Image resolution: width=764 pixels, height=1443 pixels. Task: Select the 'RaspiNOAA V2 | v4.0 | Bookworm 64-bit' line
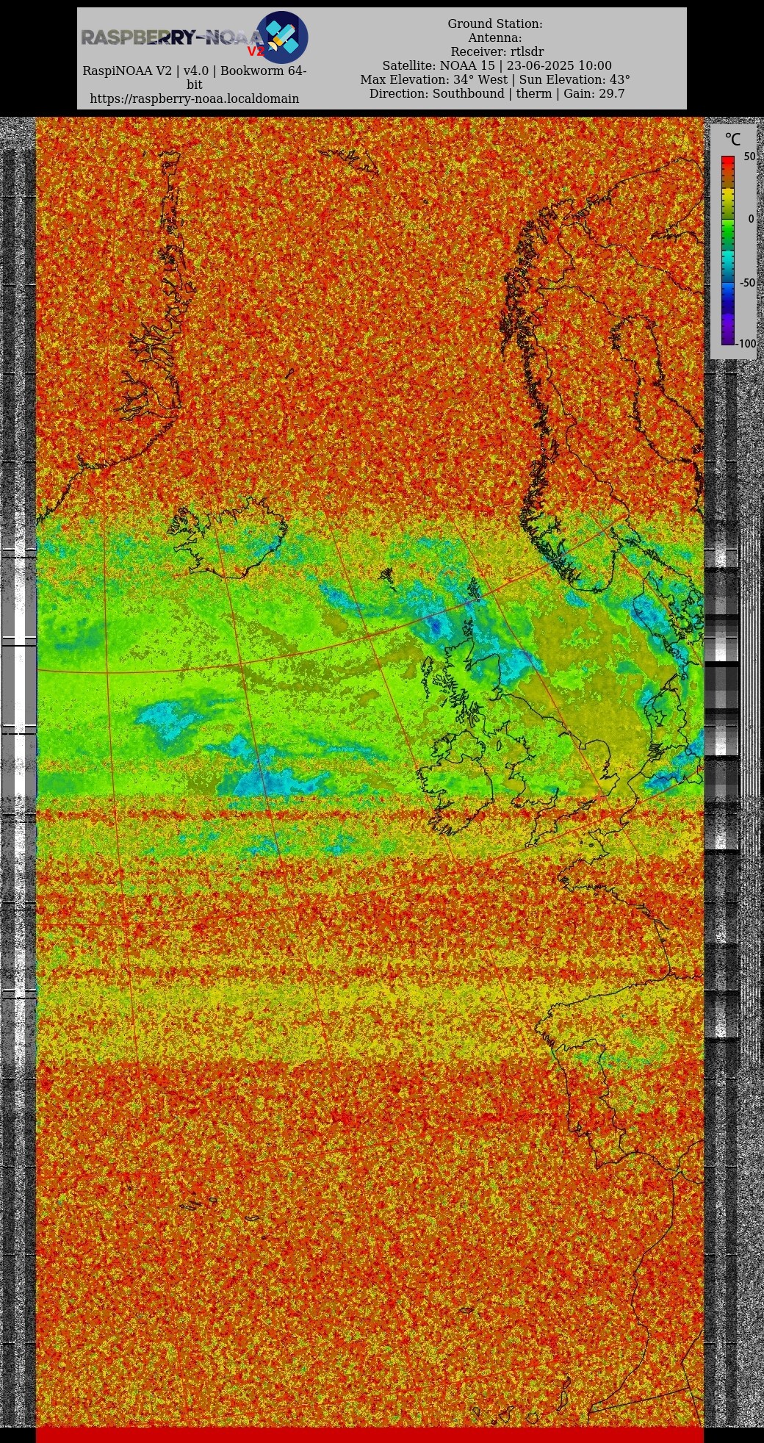195,78
